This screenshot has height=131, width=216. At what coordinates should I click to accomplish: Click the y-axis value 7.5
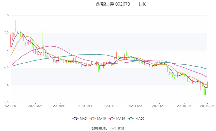tap(6, 32)
